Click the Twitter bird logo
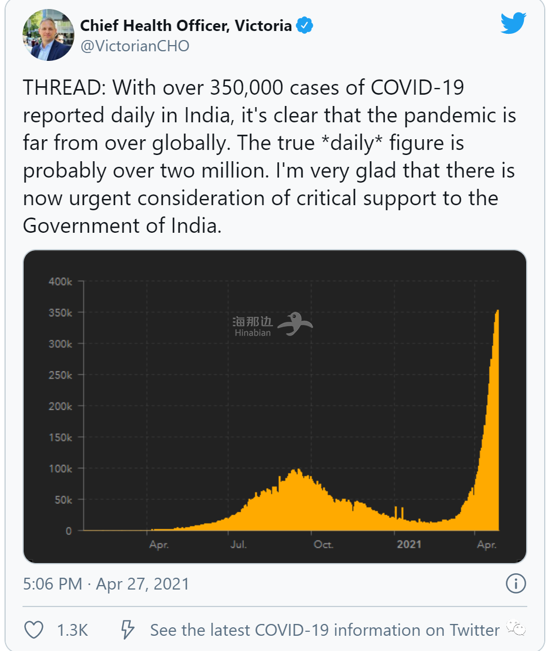Image resolution: width=547 pixels, height=651 pixels. [x=513, y=23]
